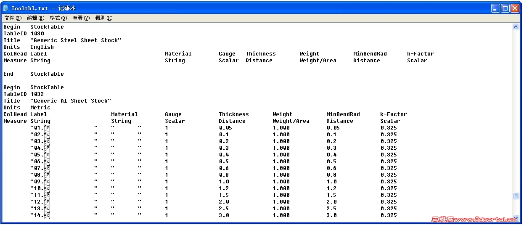Click "MinBendRad" header in Al table

(x=343, y=114)
